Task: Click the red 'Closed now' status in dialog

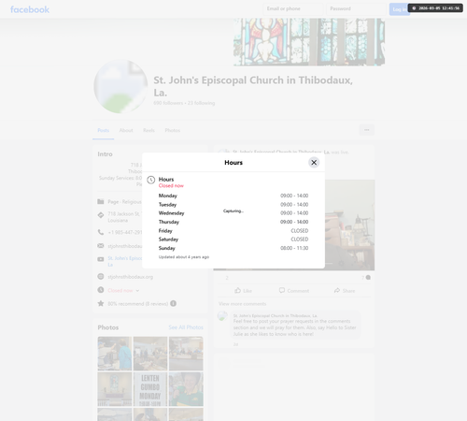Action: 171,186
